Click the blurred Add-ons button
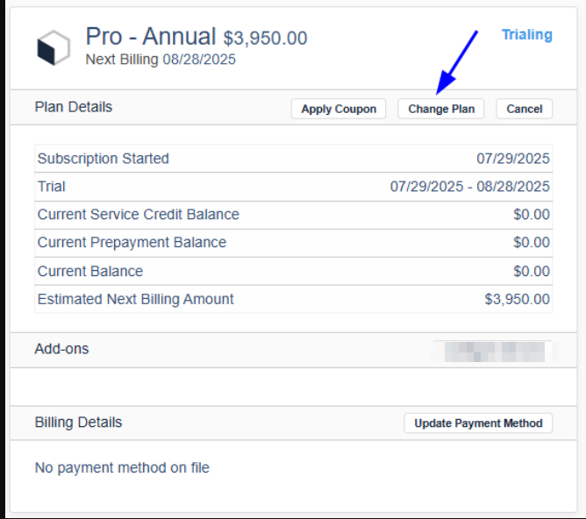The width and height of the screenshot is (586, 519). (494, 352)
